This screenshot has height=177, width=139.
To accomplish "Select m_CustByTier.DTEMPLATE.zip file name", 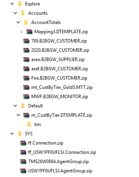I will 62,115.
